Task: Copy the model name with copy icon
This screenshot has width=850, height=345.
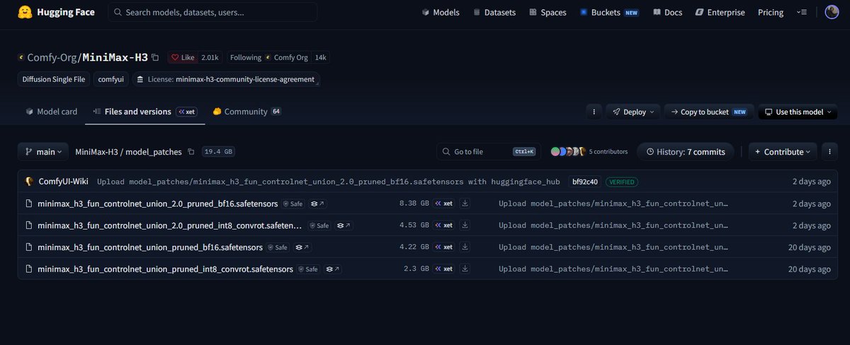Action: click(x=155, y=57)
